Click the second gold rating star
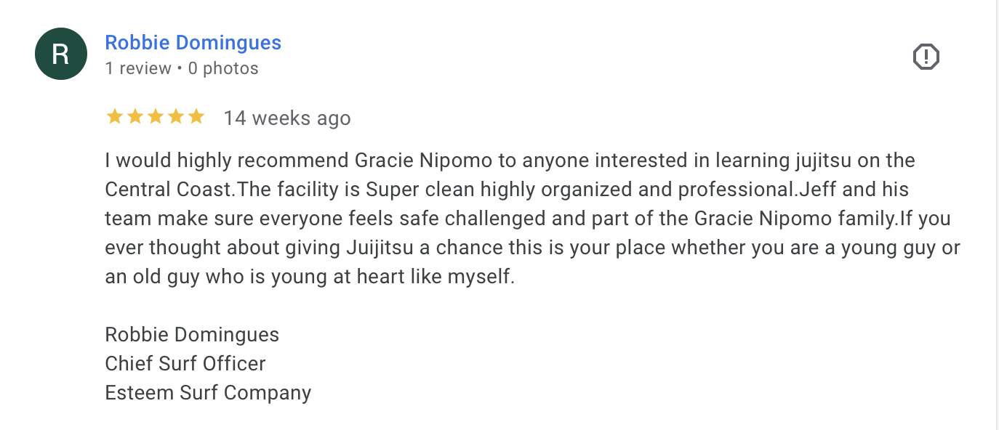 click(x=135, y=117)
